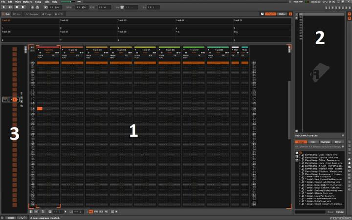Viewport: 352px width, 220px height.
Task: Click the Track 01 scope cell
Action: pos(30,24)
